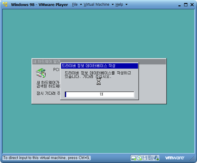This screenshot has width=197, height=163.
Task: Click the network adapter status icon
Action: click(x=150, y=158)
